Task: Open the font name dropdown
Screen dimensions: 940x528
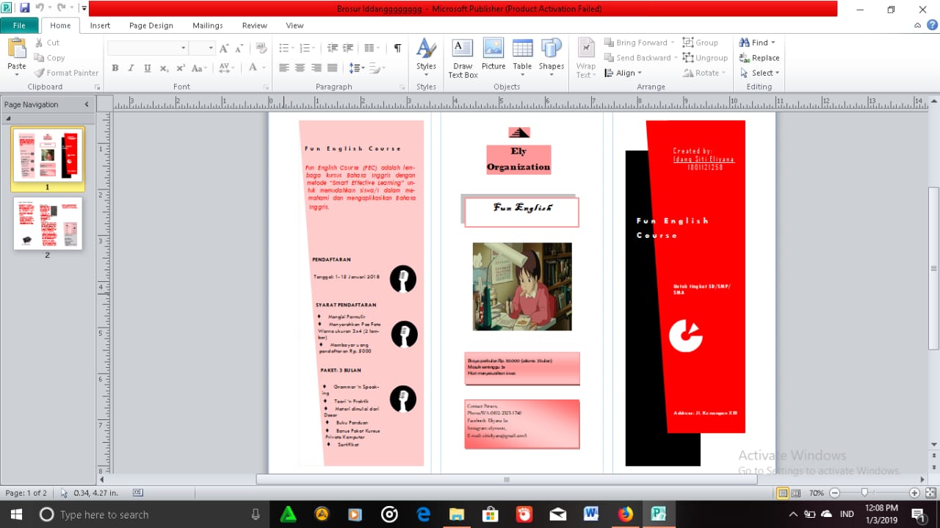Action: tap(184, 48)
